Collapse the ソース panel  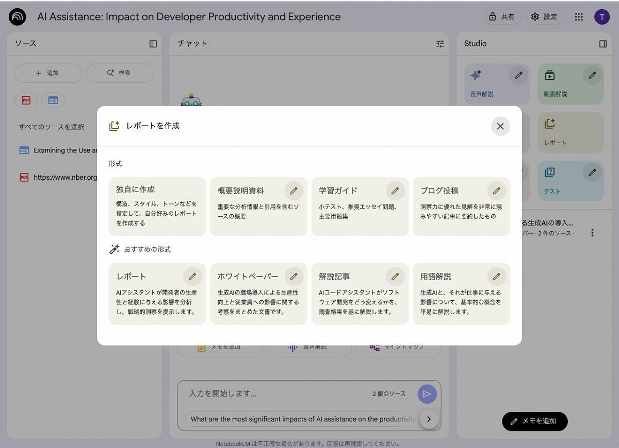(x=153, y=44)
